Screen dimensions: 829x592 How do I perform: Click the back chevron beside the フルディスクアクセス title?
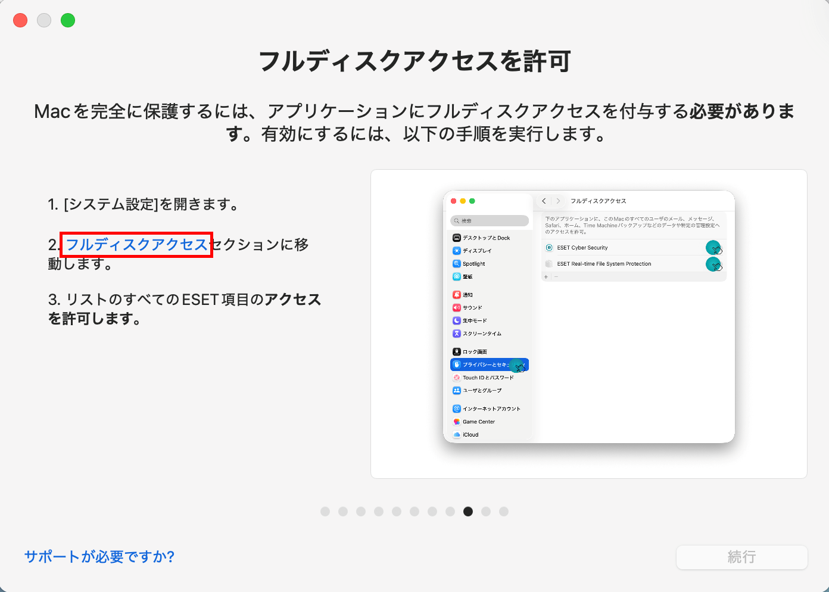544,201
